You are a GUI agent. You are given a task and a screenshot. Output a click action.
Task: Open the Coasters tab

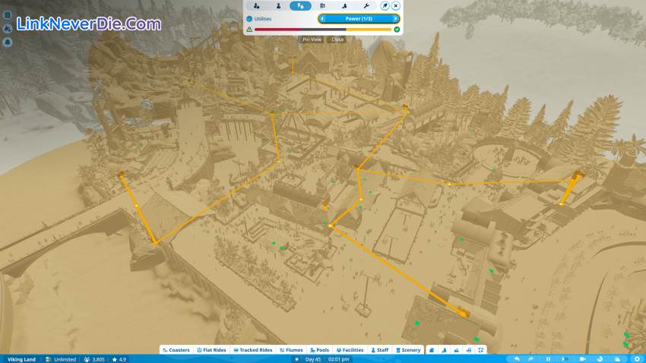click(x=176, y=350)
